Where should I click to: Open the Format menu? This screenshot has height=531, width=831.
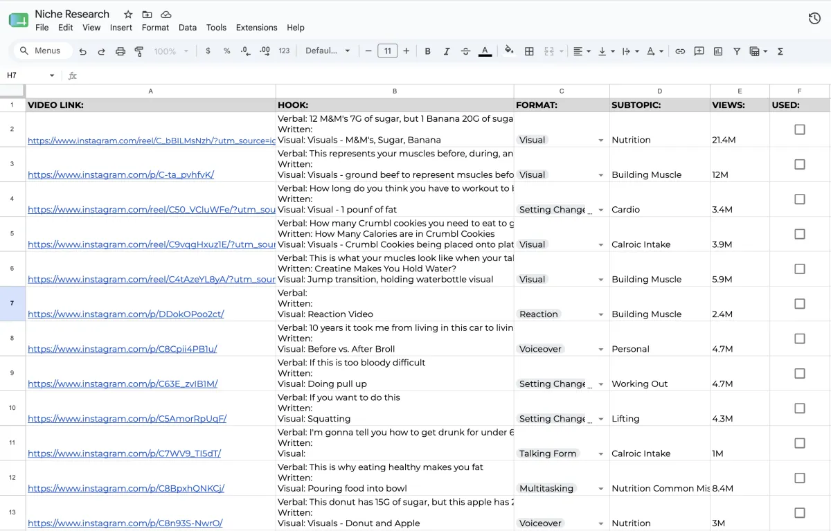[x=155, y=28]
